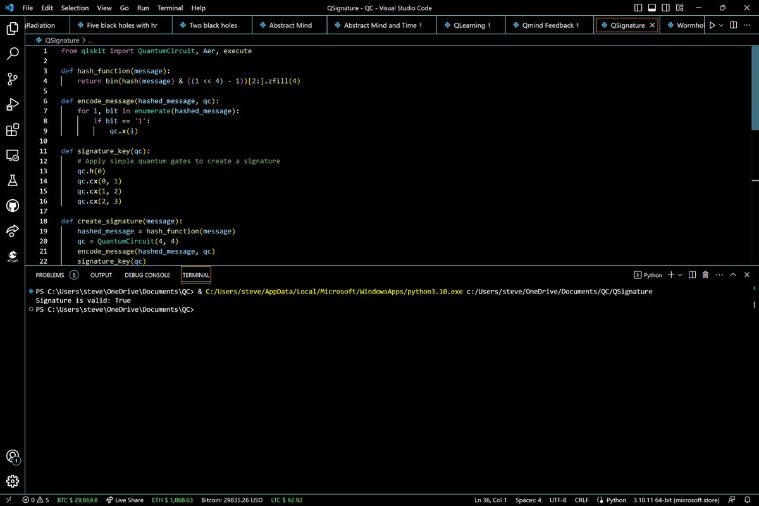Screen dimensions: 759x506
Task: Open Source Control view
Action: coord(12,79)
